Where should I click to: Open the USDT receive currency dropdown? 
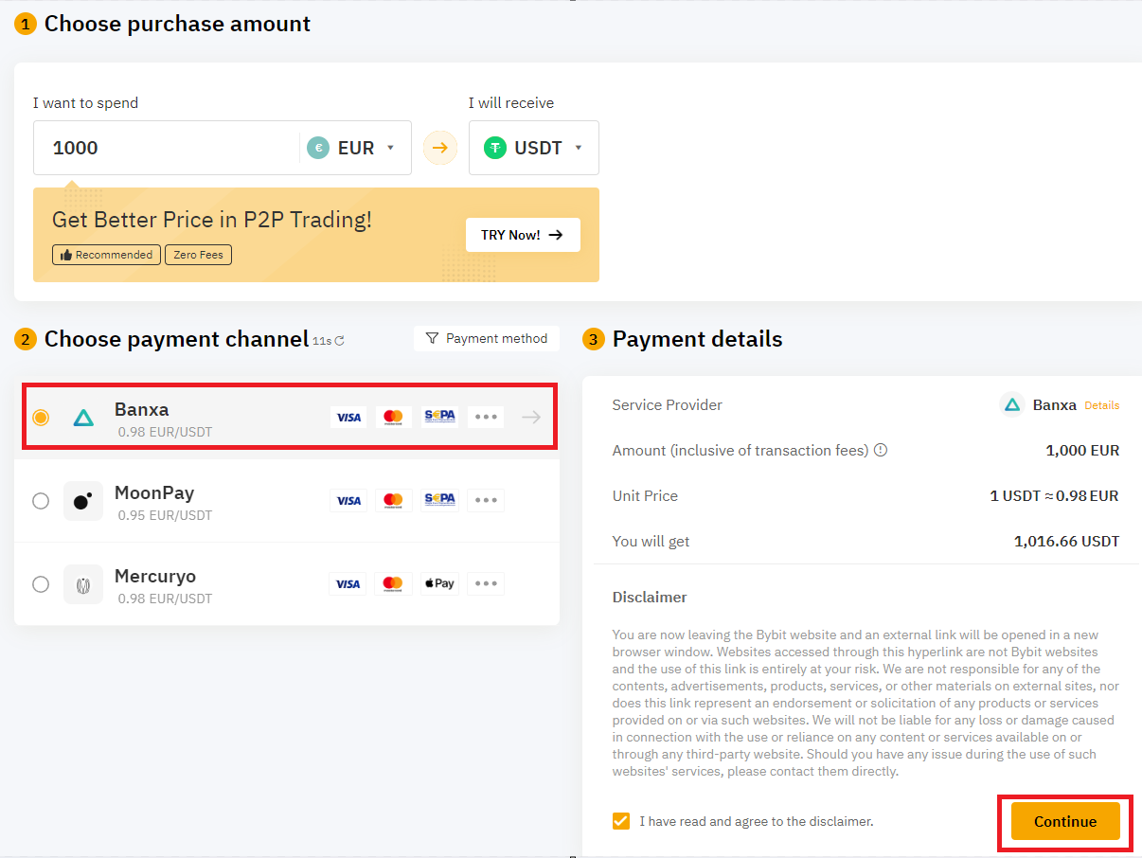point(534,148)
